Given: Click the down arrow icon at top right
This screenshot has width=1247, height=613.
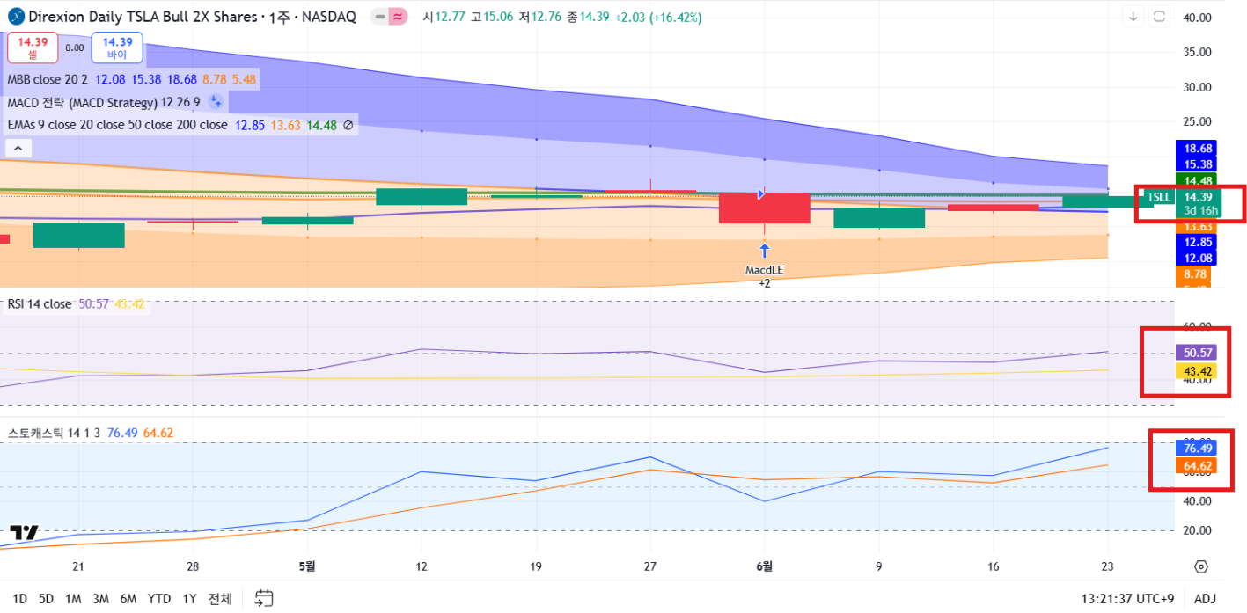Looking at the screenshot, I should coord(1133,17).
